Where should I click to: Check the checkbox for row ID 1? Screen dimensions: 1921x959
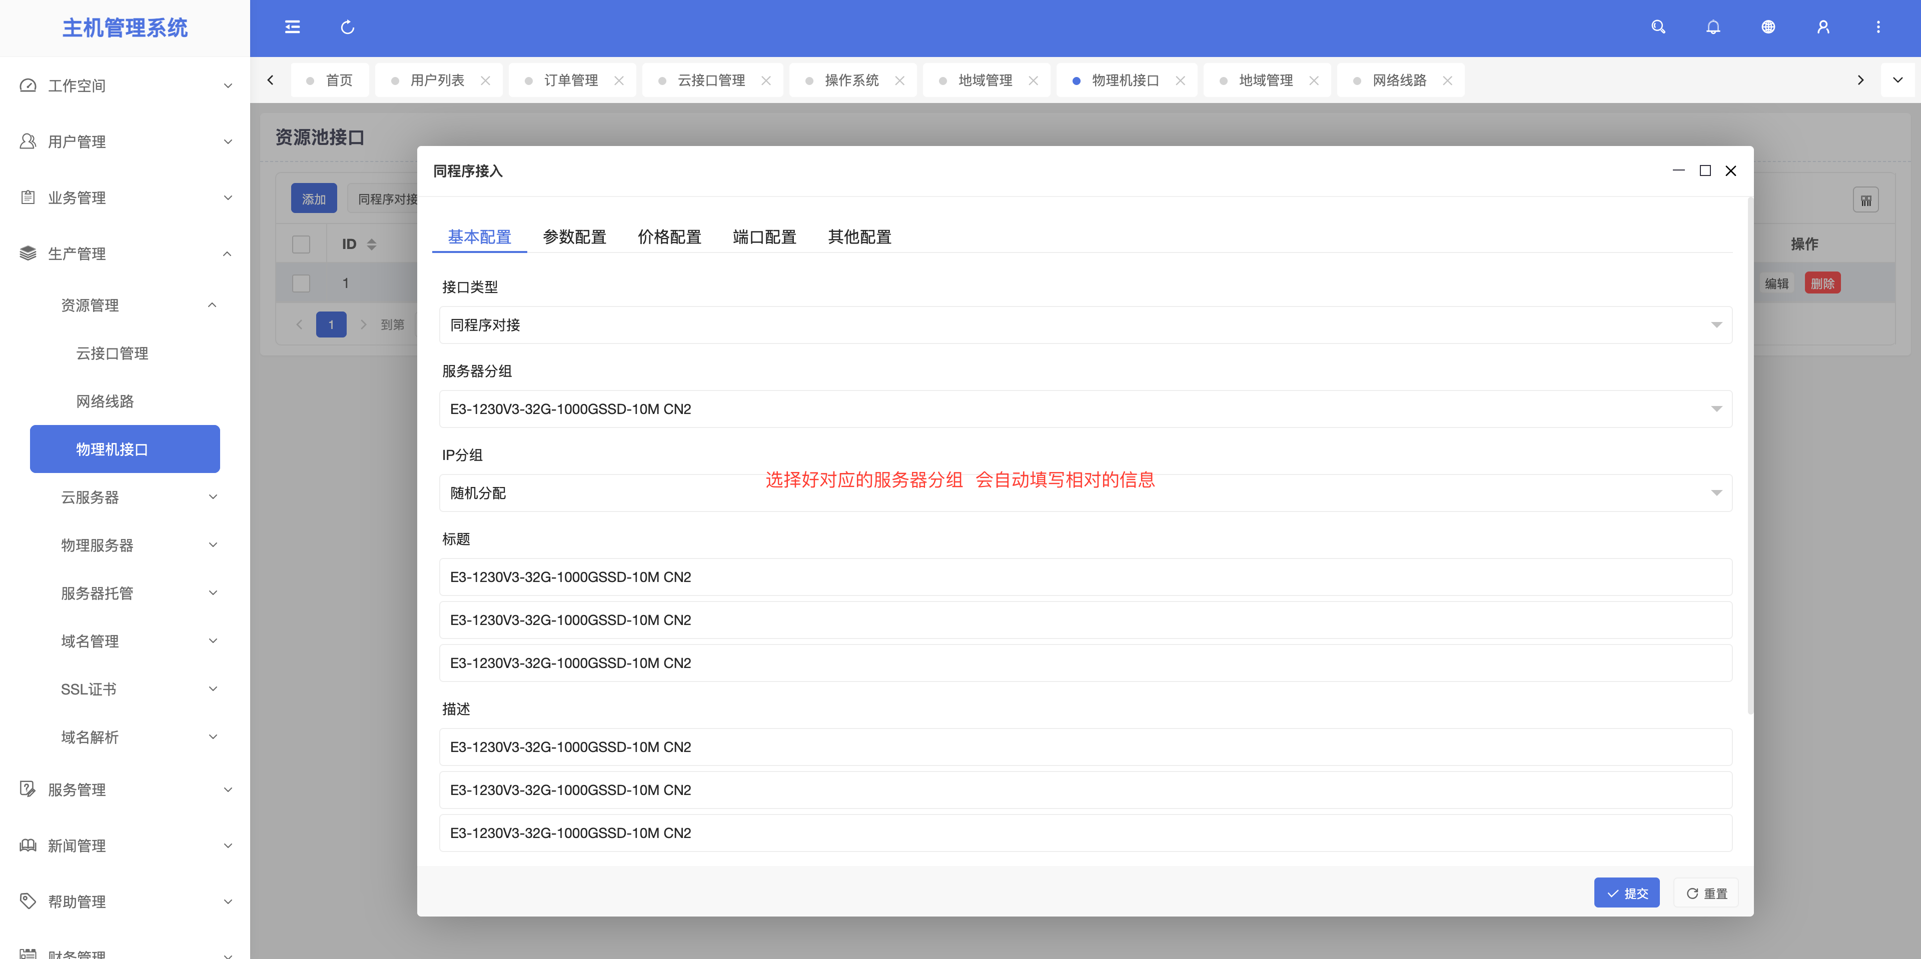click(x=301, y=283)
